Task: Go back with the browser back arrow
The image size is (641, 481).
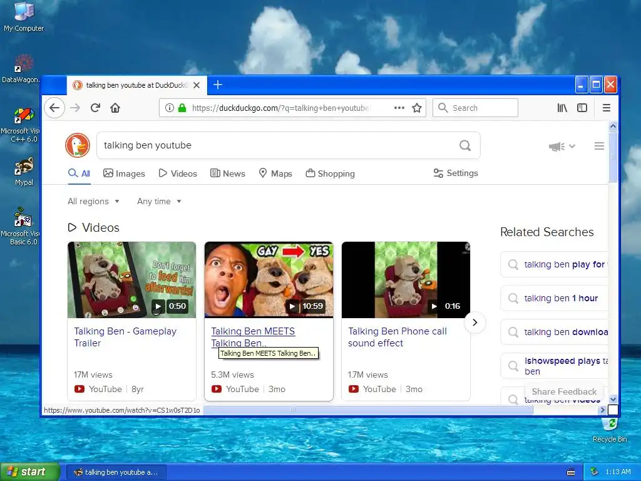Action: pyautogui.click(x=54, y=108)
